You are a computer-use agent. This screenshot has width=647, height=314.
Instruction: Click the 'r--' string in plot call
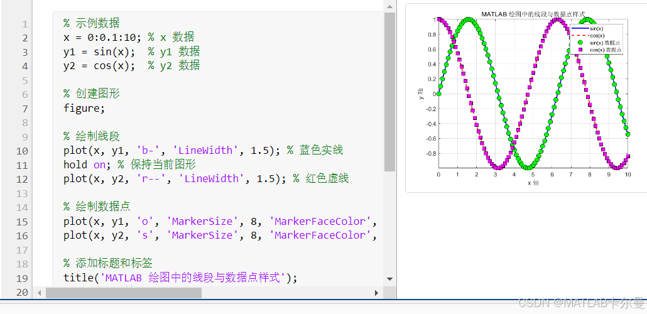point(151,178)
